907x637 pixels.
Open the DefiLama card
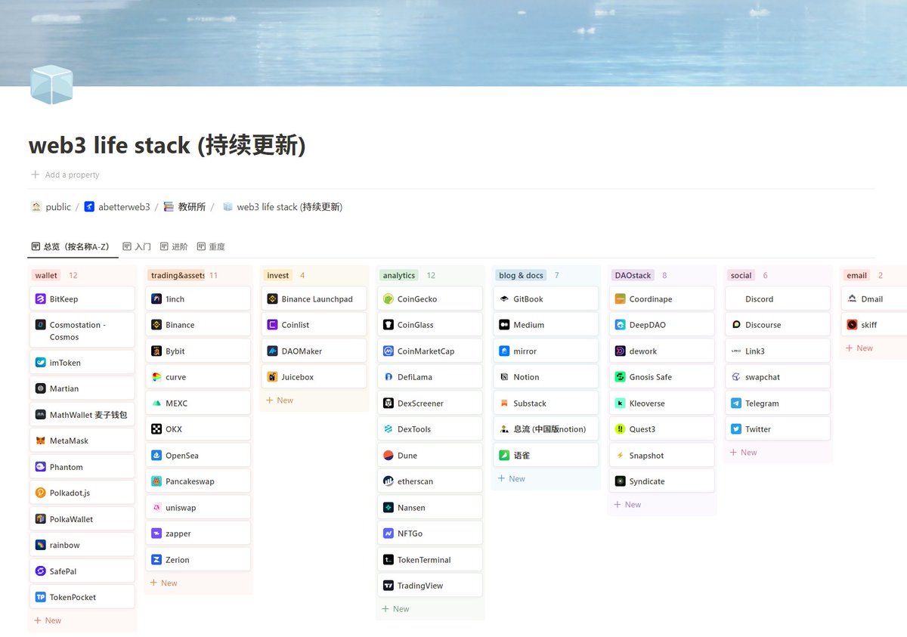430,377
